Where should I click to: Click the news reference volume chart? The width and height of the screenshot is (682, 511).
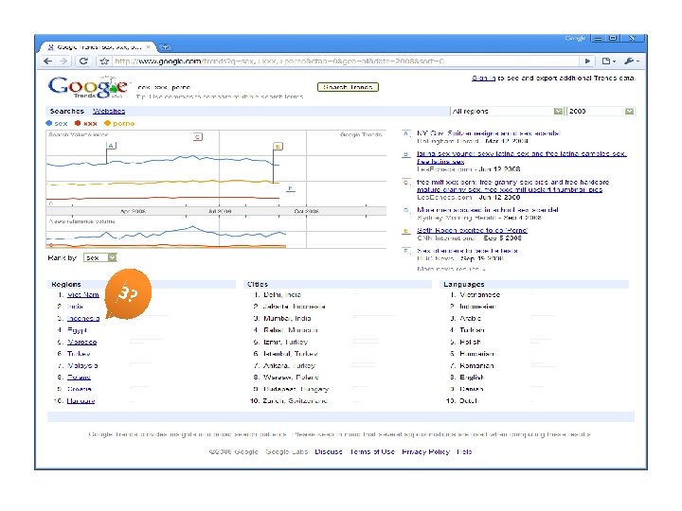216,233
